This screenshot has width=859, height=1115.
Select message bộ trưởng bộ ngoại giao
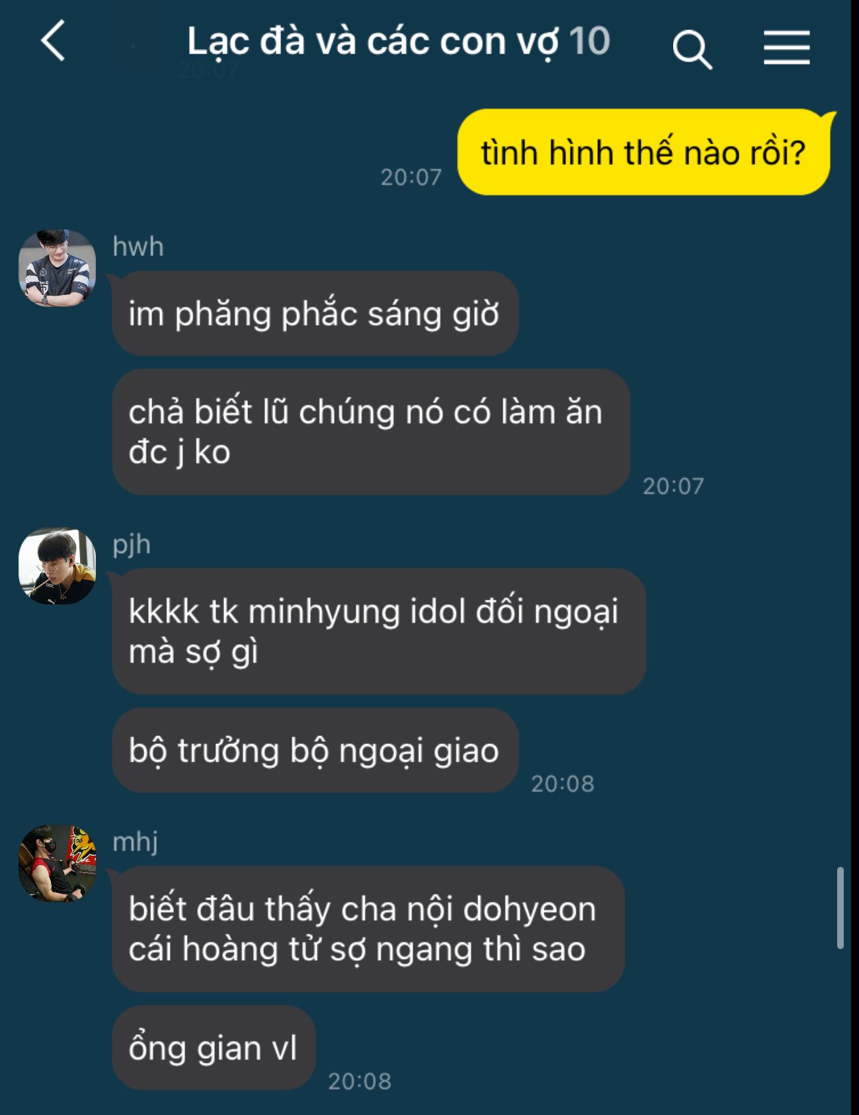point(315,750)
